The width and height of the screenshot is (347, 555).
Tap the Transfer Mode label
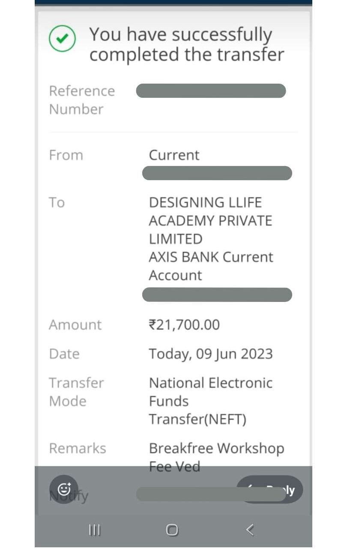(x=76, y=392)
